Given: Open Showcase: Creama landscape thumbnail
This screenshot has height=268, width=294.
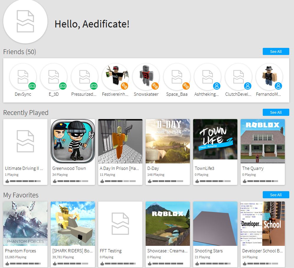Looking at the screenshot, I should click(167, 224).
